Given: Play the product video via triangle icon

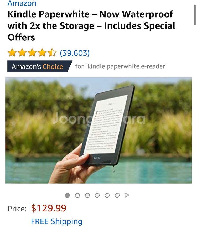Looking at the screenshot, I should coord(127,195).
